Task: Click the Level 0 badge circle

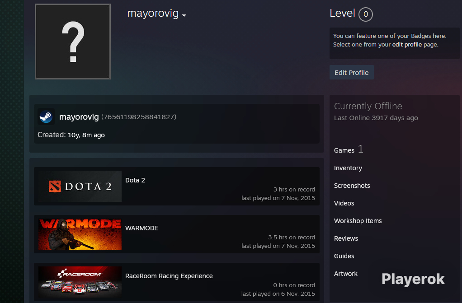Action: click(366, 14)
